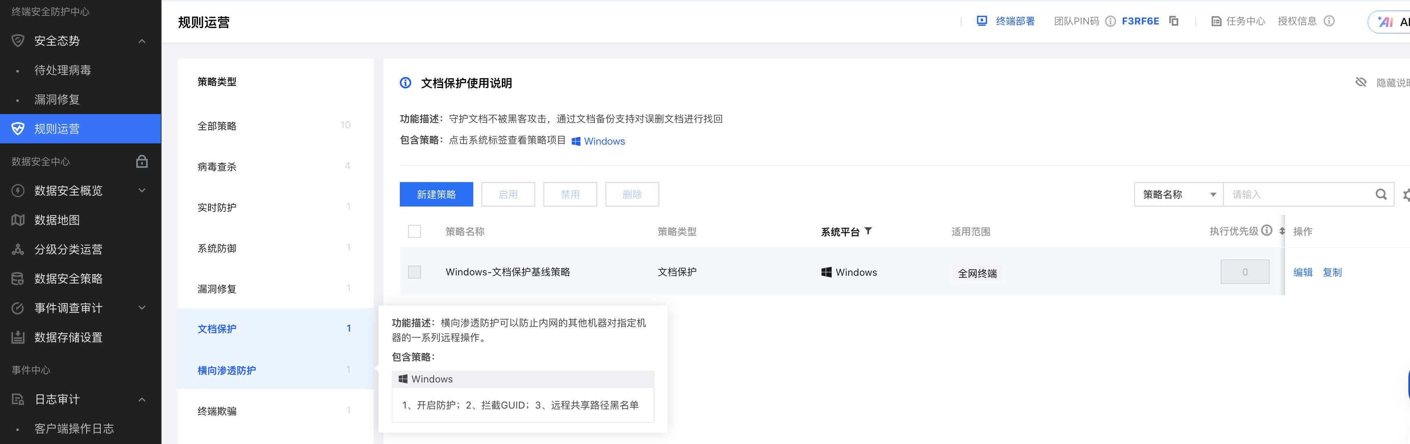Check the select-all header checkbox
The width and height of the screenshot is (1410, 444).
(x=415, y=231)
